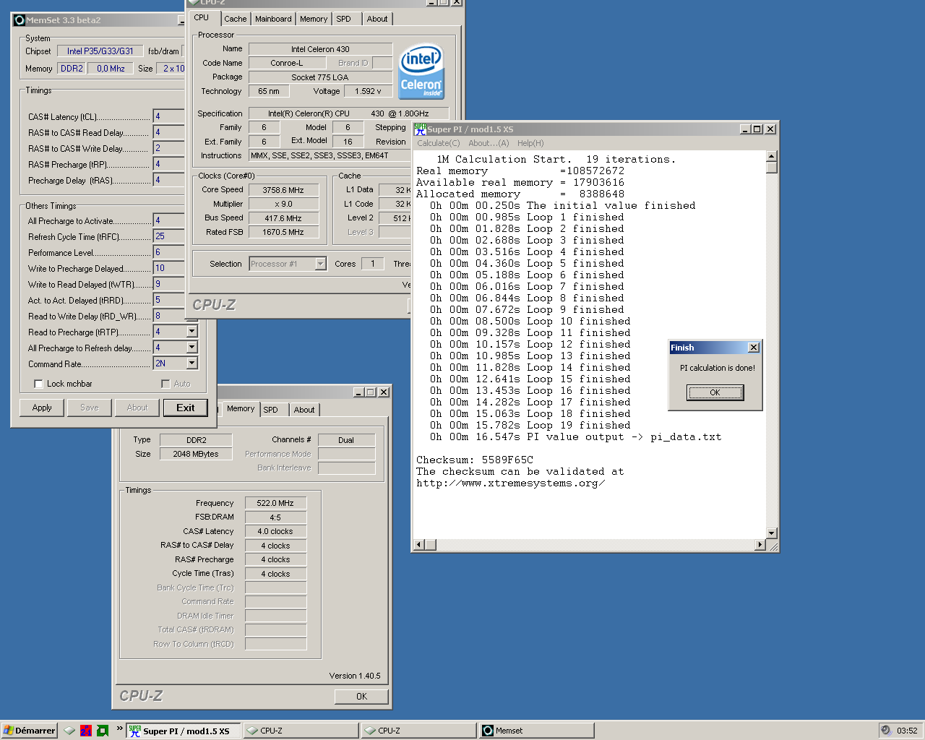Open Processor selection dropdown in CPU-Z
Viewport: 925px width, 740px height.
coord(320,264)
